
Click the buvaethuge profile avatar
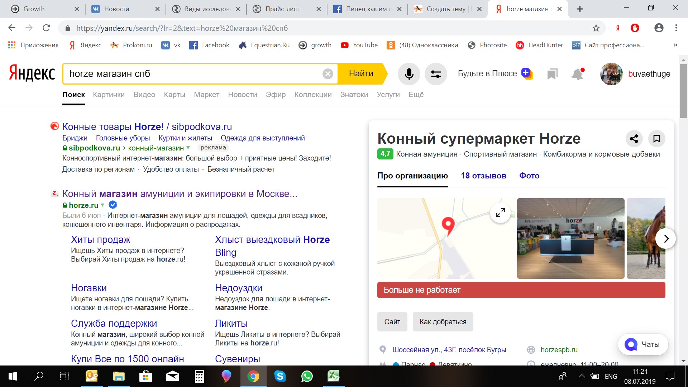click(611, 74)
